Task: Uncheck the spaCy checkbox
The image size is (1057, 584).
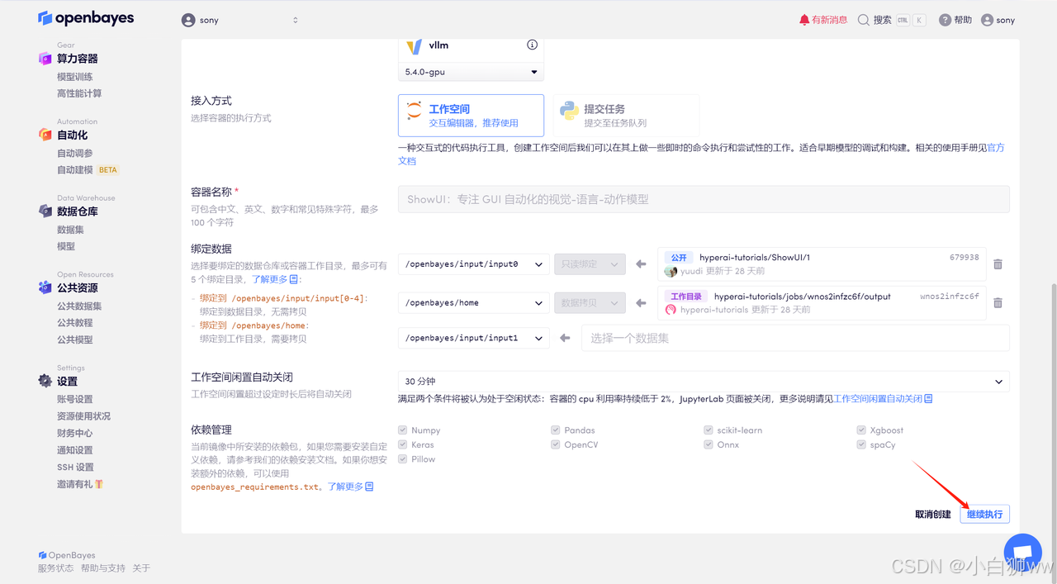Action: 861,444
